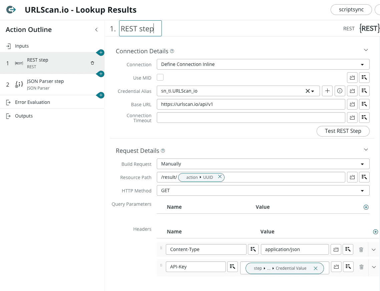Delete the REST step in outline
This screenshot has height=291, width=380.
[92, 63]
